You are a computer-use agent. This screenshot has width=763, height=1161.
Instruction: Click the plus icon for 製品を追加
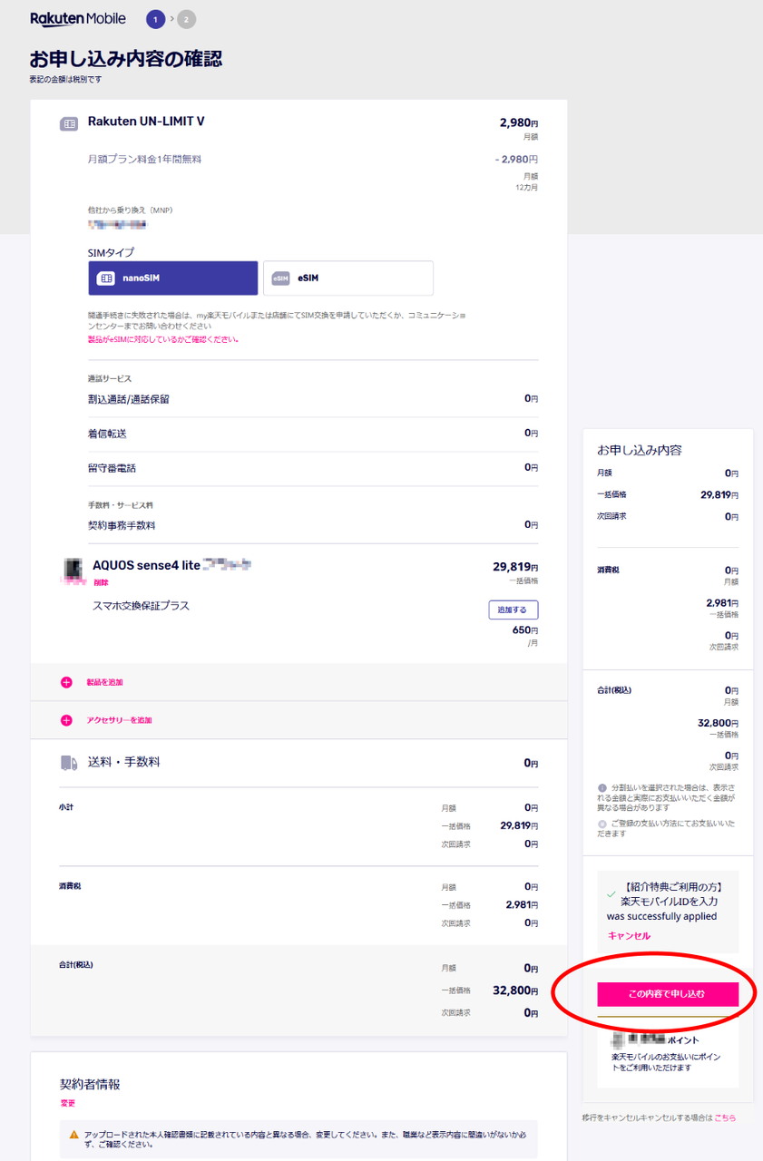tap(66, 682)
